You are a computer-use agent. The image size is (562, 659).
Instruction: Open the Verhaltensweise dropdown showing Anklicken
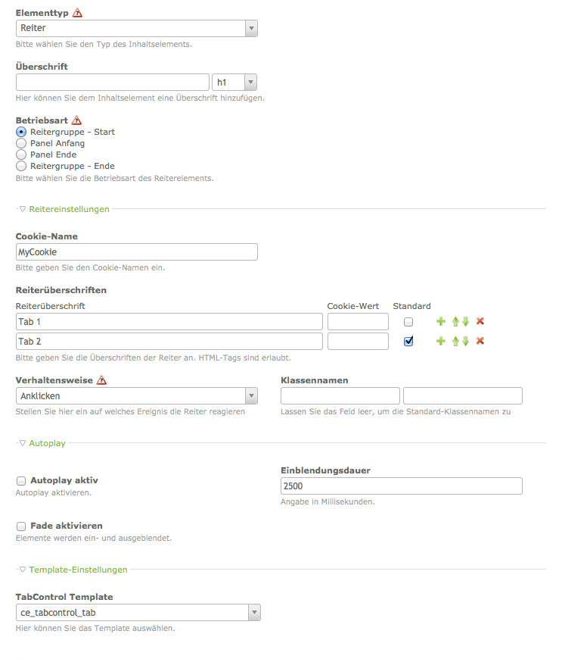point(136,395)
